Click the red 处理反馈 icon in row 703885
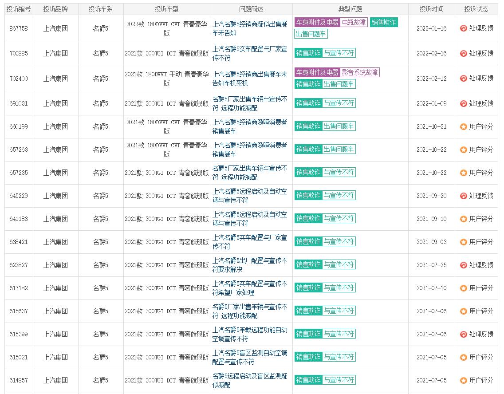 (464, 53)
